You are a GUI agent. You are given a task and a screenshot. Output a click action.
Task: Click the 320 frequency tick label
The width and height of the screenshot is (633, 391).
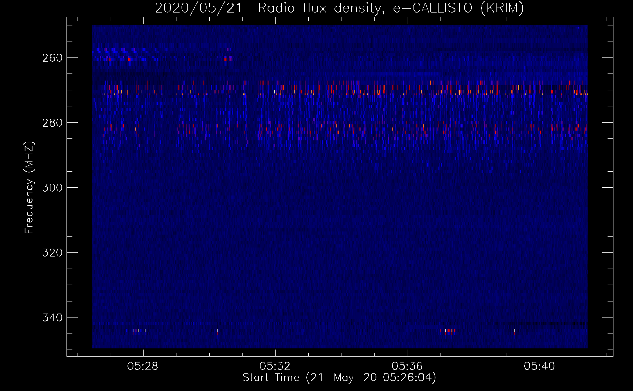[52, 253]
